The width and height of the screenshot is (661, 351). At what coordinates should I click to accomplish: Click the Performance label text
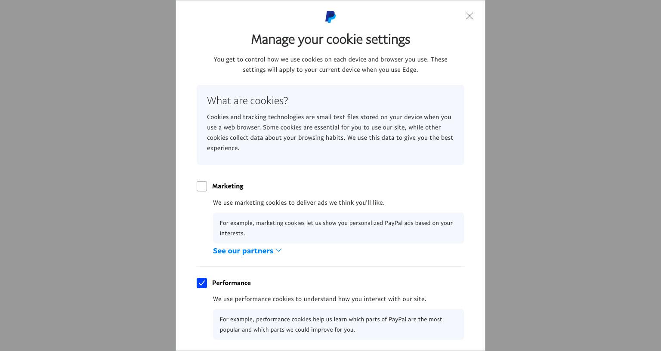[x=231, y=283]
